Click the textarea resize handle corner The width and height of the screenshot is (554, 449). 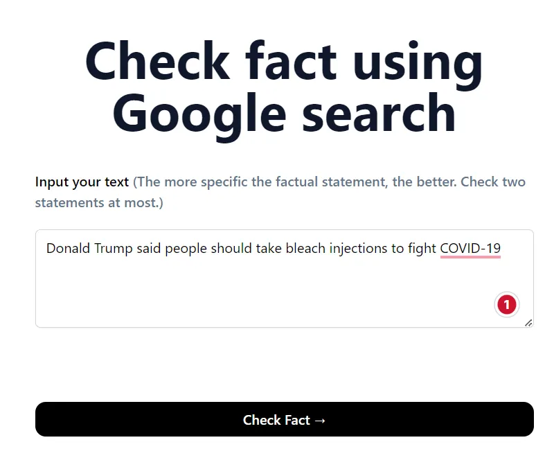coord(528,322)
